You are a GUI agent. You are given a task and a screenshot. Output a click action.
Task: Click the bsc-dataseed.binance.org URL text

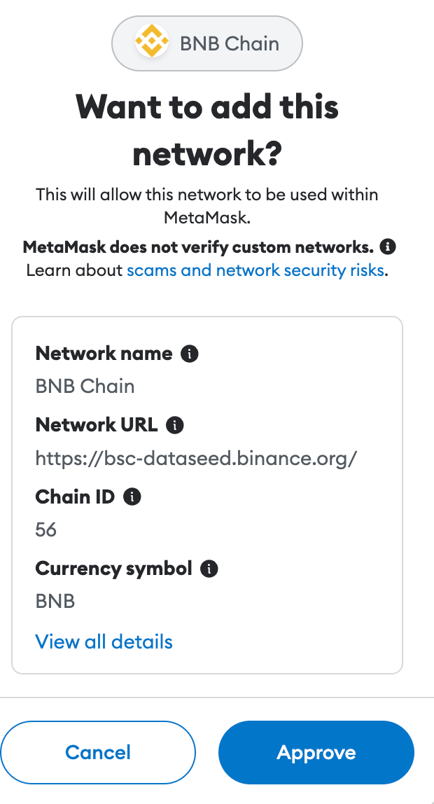point(197,458)
